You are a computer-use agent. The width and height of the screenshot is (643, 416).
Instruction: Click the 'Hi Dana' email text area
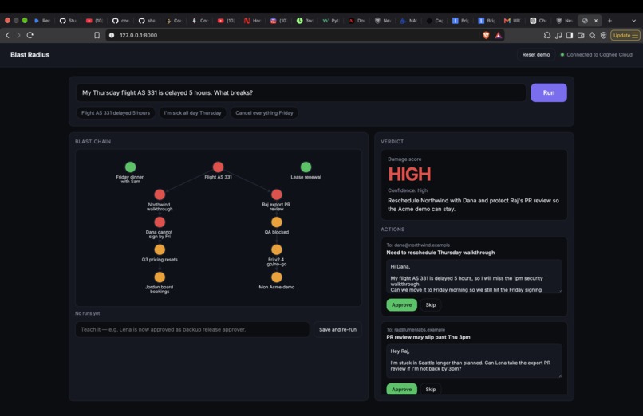[x=474, y=277]
